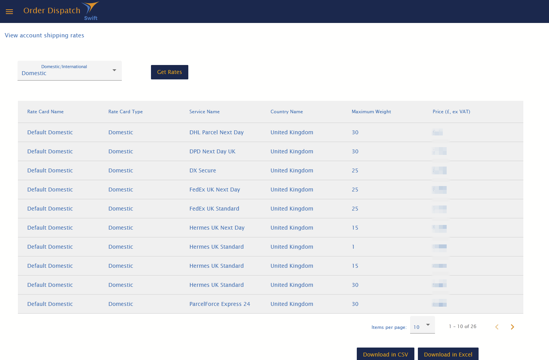
Task: Click the Get Rates button
Action: pos(170,72)
